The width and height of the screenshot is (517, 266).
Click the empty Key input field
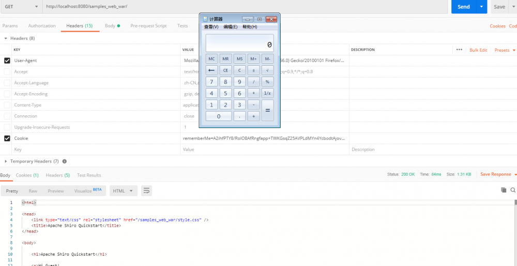pyautogui.click(x=96, y=150)
